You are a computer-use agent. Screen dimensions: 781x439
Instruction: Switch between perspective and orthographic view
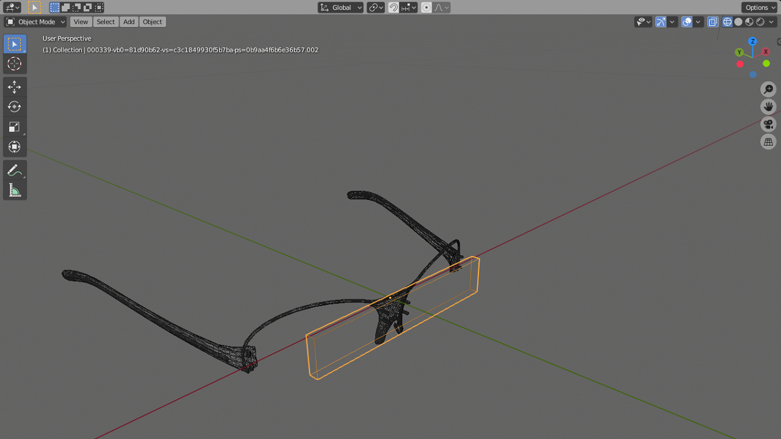click(768, 142)
